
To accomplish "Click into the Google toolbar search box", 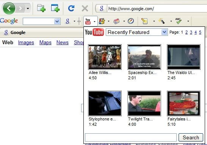I will 39,21.
